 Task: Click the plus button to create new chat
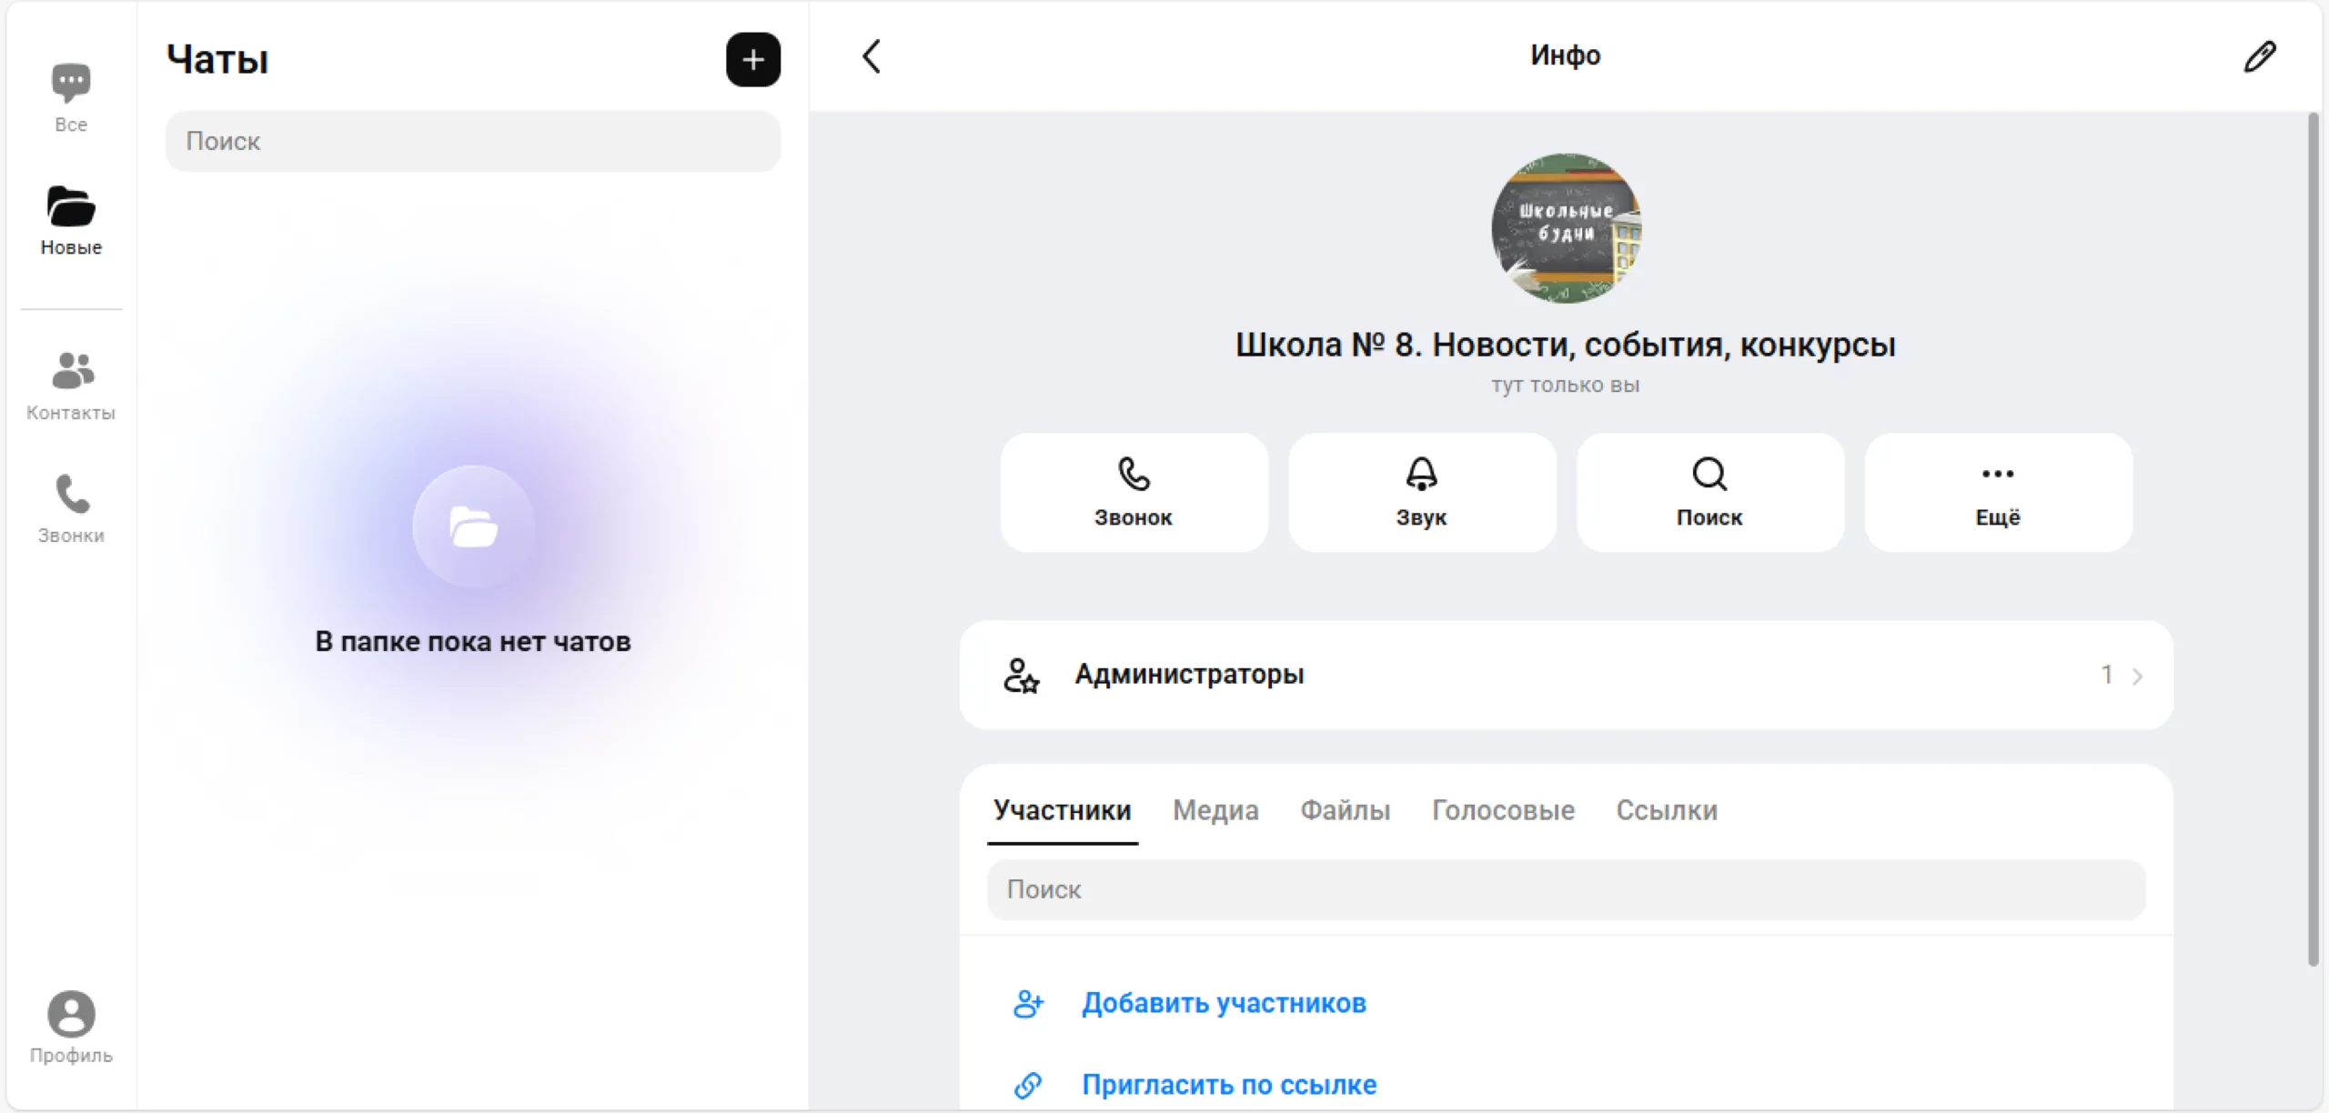752,60
